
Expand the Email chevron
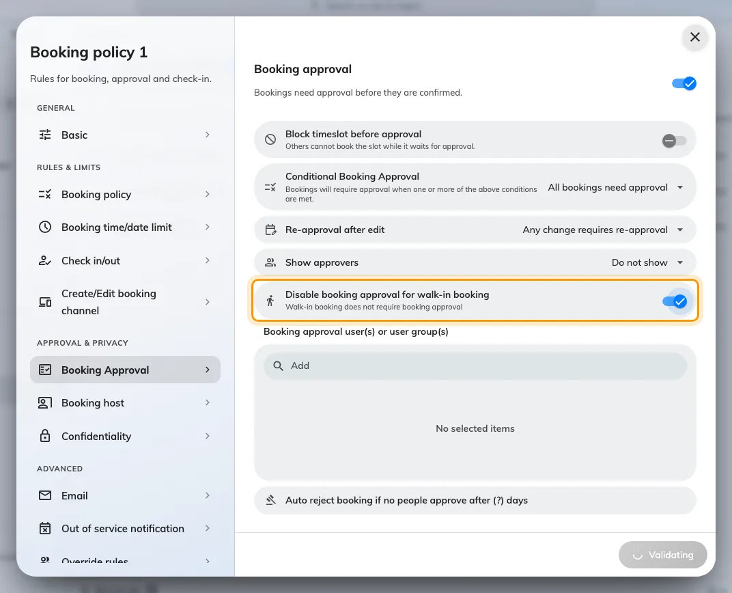[208, 495]
